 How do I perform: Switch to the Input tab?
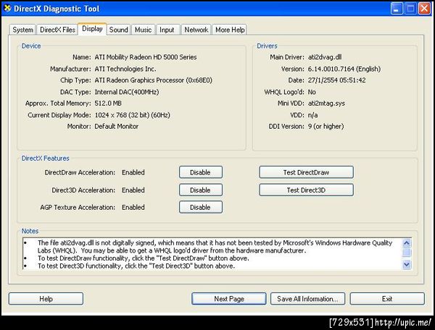(x=167, y=30)
